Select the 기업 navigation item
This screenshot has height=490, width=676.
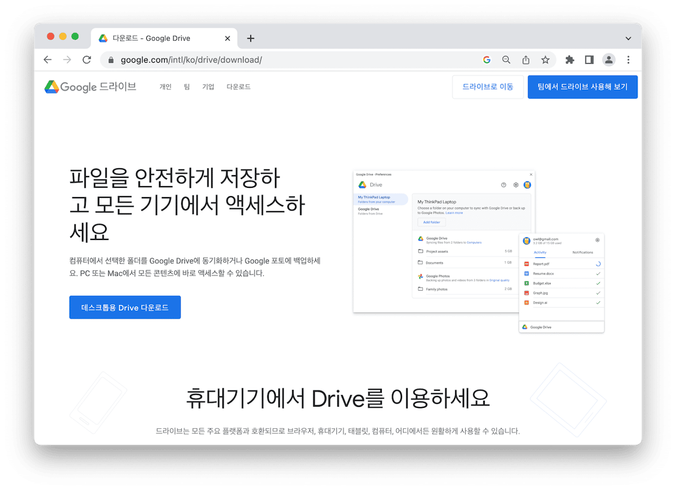[208, 87]
